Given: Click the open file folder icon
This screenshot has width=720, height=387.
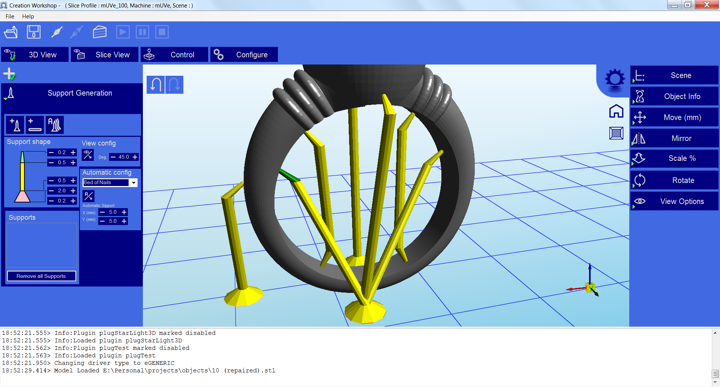Looking at the screenshot, I should [x=11, y=32].
